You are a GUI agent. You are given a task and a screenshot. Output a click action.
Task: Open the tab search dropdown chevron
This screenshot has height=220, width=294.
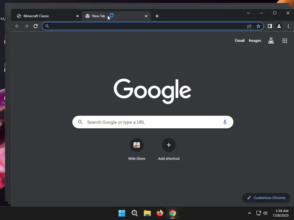248,13
